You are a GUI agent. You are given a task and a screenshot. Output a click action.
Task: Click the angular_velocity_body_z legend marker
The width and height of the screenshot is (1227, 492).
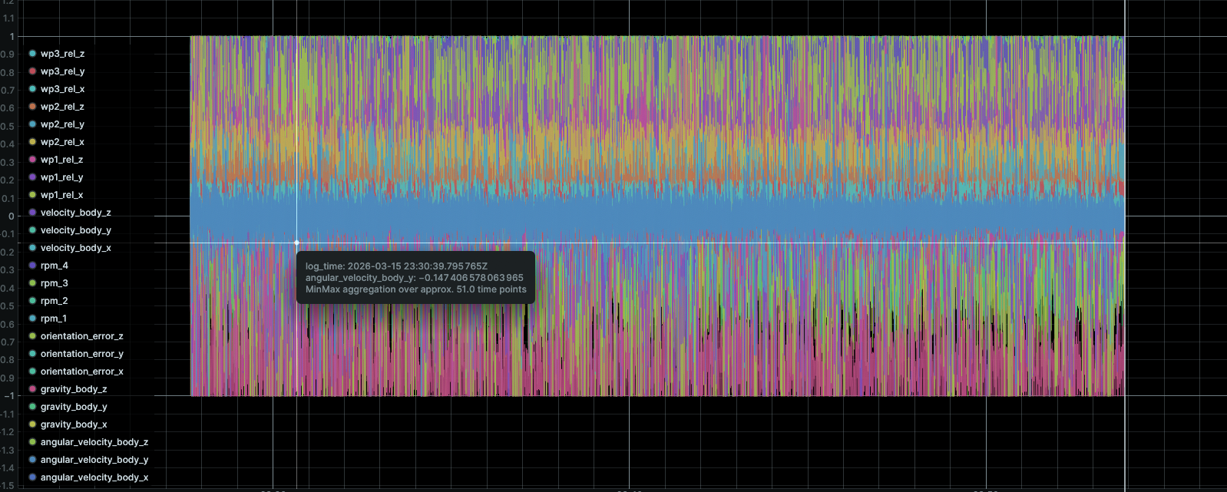pos(32,442)
